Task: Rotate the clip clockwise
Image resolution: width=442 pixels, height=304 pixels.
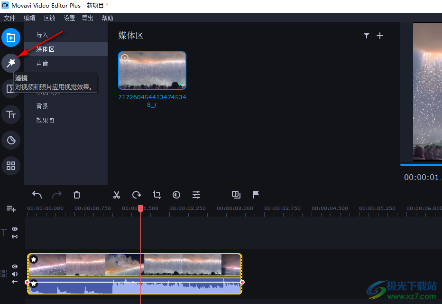Action: 137,195
